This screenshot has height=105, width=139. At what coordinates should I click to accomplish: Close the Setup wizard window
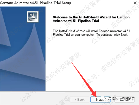click(135, 3)
